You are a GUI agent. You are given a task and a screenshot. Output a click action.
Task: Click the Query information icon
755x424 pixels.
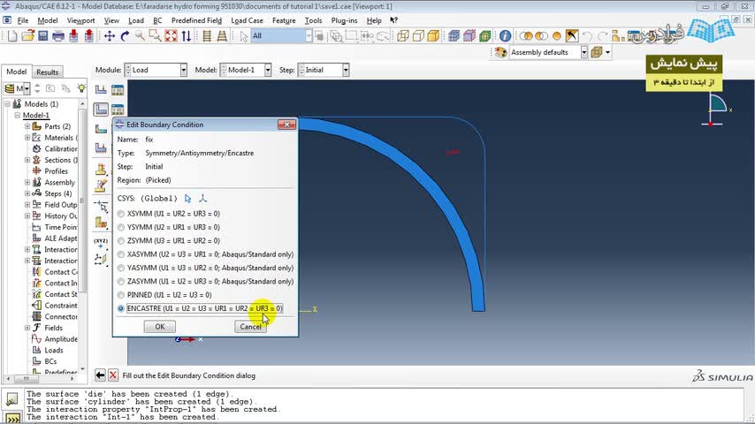(x=505, y=36)
